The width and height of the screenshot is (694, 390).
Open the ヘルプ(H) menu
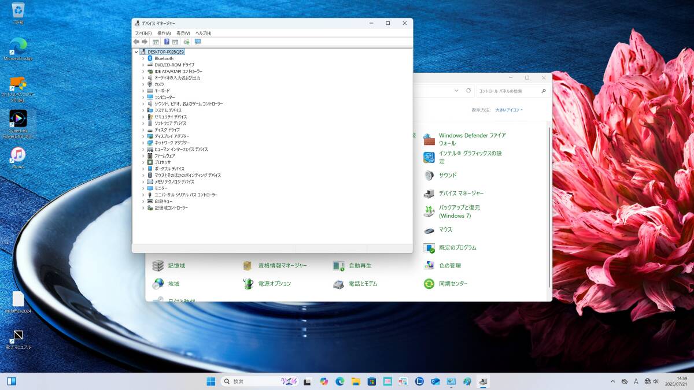[x=203, y=33]
